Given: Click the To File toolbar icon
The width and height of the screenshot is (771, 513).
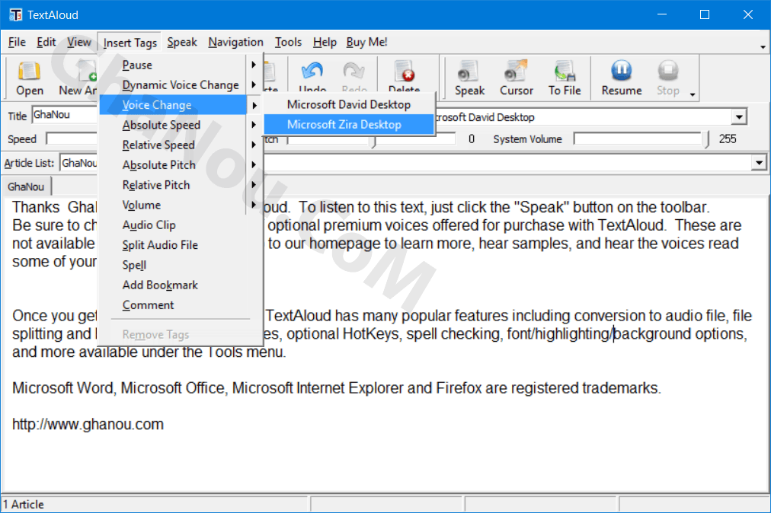Looking at the screenshot, I should 565,78.
